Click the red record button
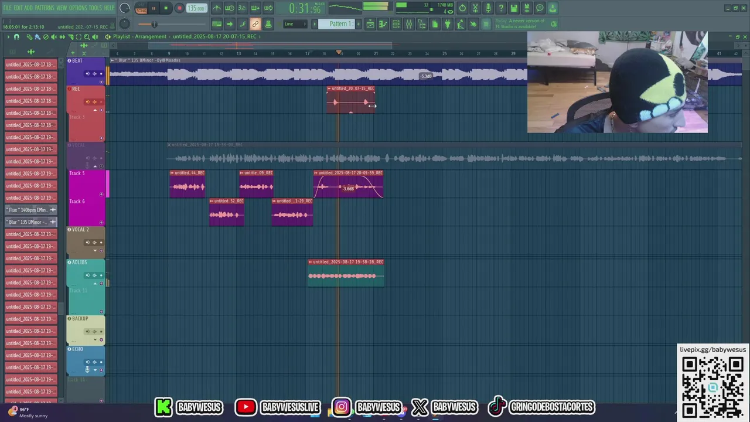 (x=179, y=8)
